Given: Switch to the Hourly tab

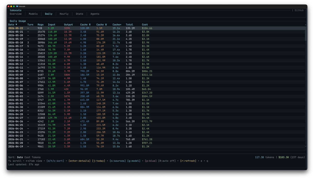Looking at the screenshot, I should (x=64, y=14).
